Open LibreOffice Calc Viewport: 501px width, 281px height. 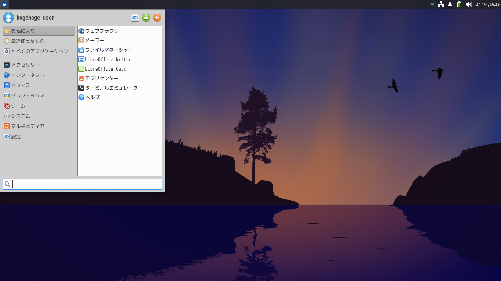(105, 69)
